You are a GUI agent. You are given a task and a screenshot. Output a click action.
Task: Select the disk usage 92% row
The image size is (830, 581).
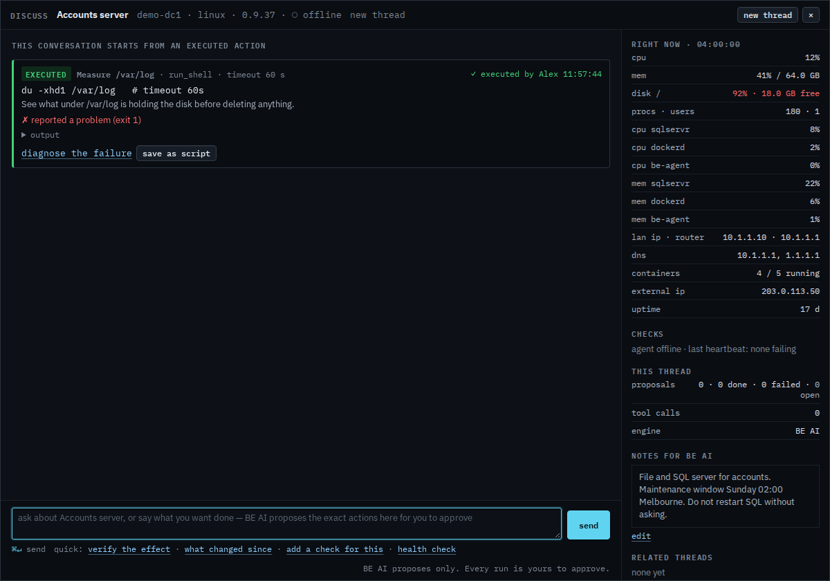point(726,93)
